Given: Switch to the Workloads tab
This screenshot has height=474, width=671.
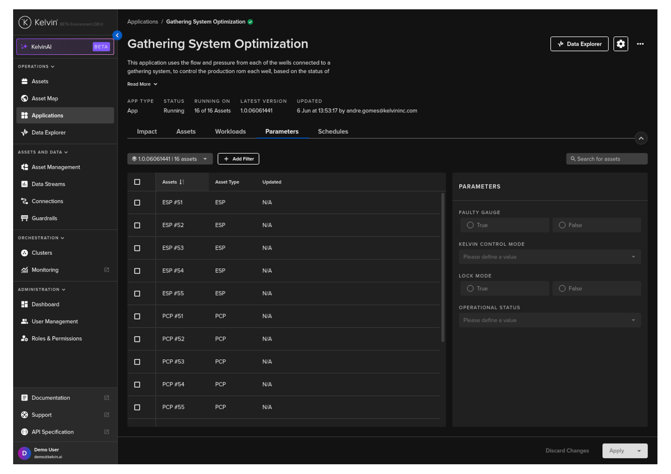Looking at the screenshot, I should coord(230,132).
